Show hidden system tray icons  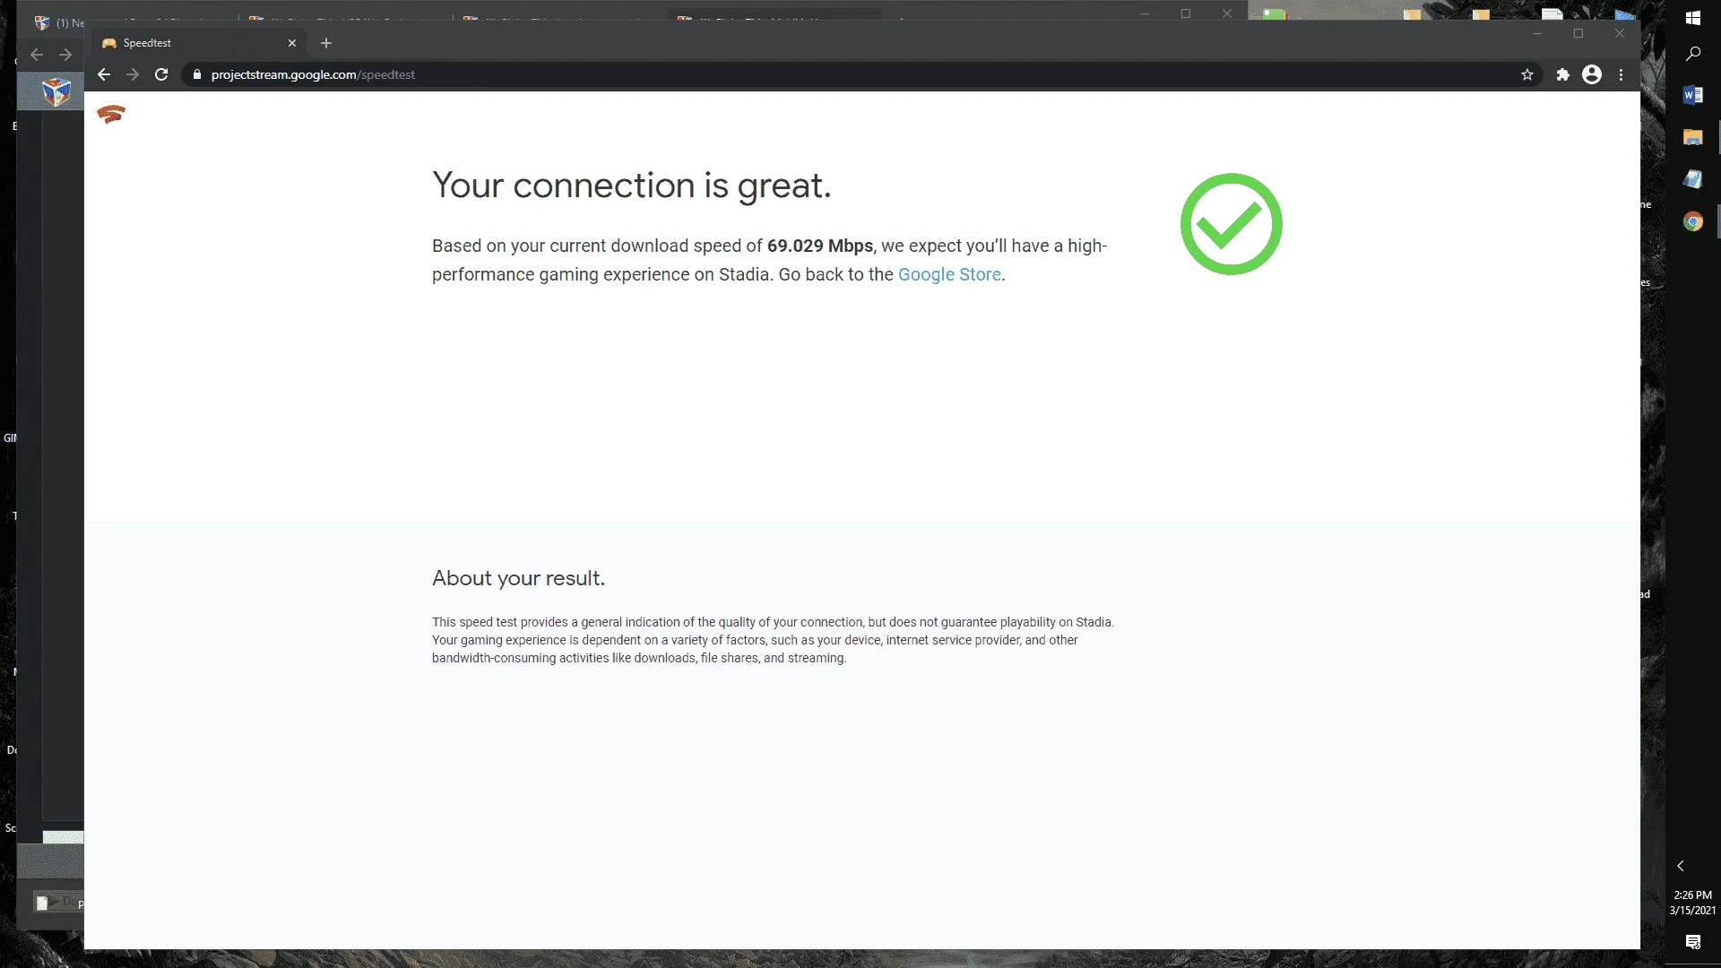click(x=1681, y=866)
